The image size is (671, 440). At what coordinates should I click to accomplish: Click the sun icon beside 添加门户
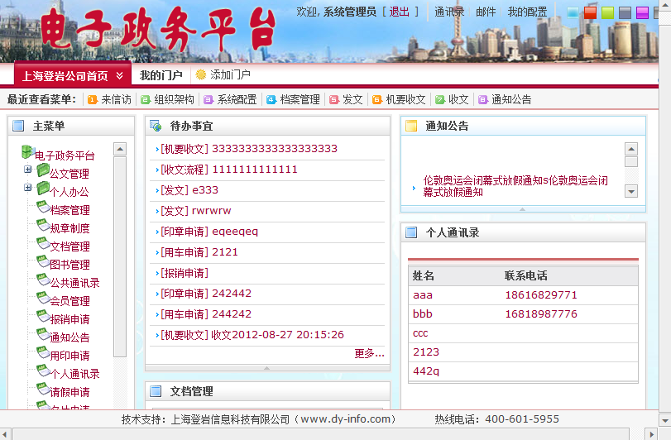(201, 74)
